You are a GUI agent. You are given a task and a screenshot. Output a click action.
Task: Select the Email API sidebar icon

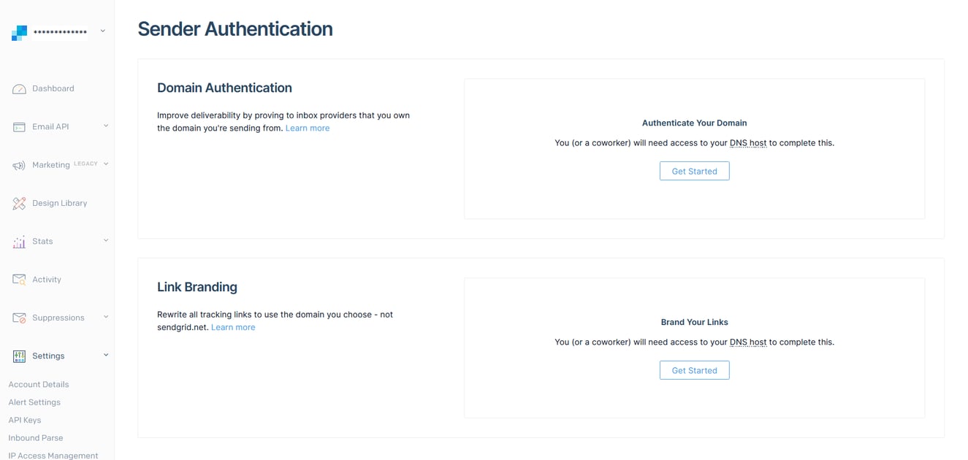click(x=18, y=126)
